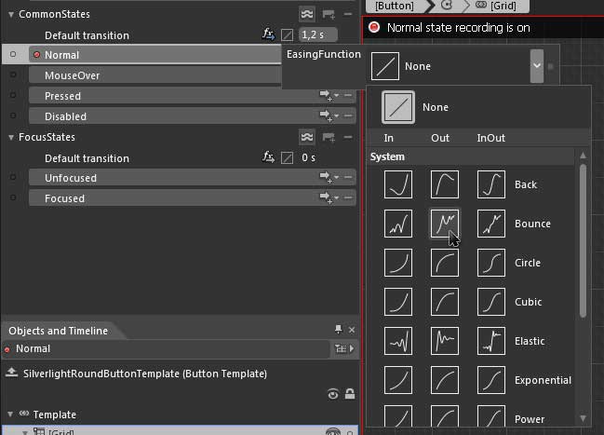Select the Elastic InOut easing function
The height and width of the screenshot is (435, 604).
click(x=491, y=341)
